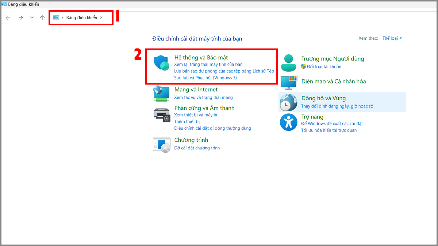This screenshot has width=438, height=246.
Task: Click the Chương trình disc icon
Action: point(162,145)
